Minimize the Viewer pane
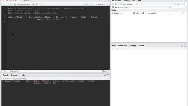 tap(182, 46)
